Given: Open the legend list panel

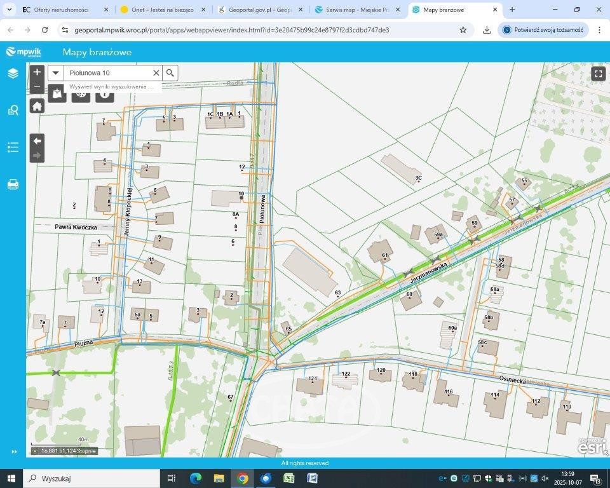Looking at the screenshot, I should coord(13,147).
